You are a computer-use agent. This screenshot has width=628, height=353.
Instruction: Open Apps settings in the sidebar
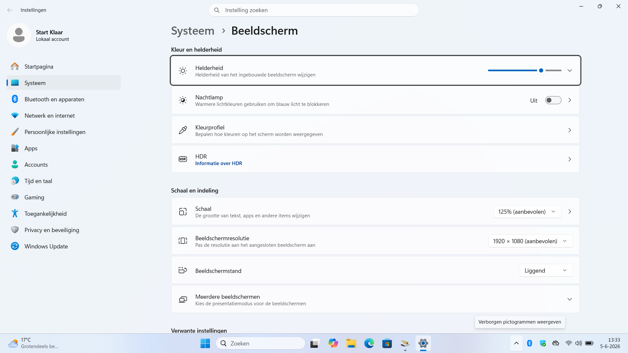coord(63,148)
